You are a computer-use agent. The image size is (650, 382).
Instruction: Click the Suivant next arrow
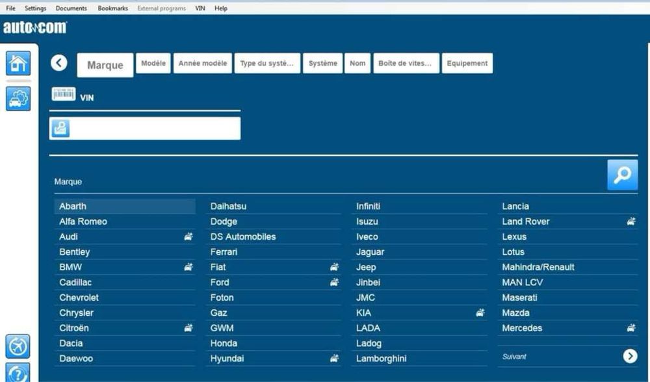(x=630, y=356)
